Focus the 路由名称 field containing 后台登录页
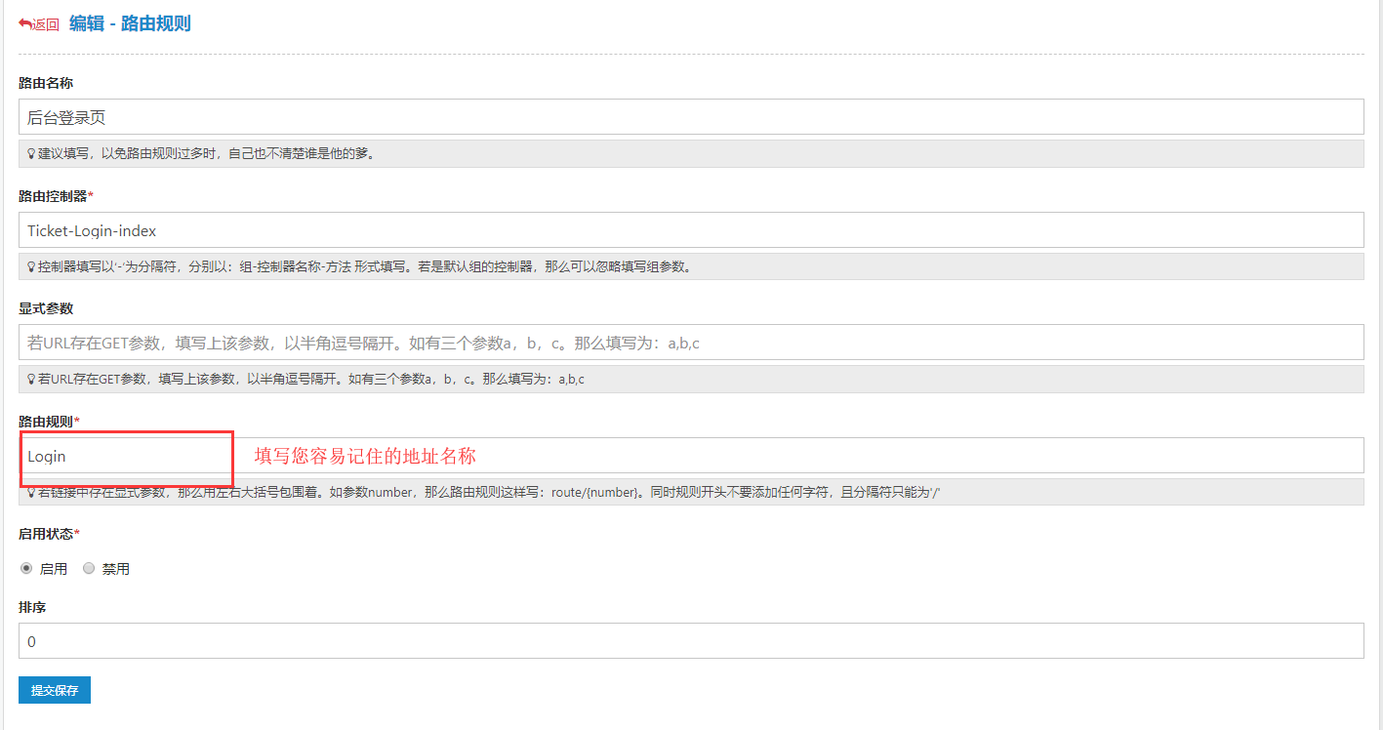The image size is (1383, 730). (x=691, y=117)
